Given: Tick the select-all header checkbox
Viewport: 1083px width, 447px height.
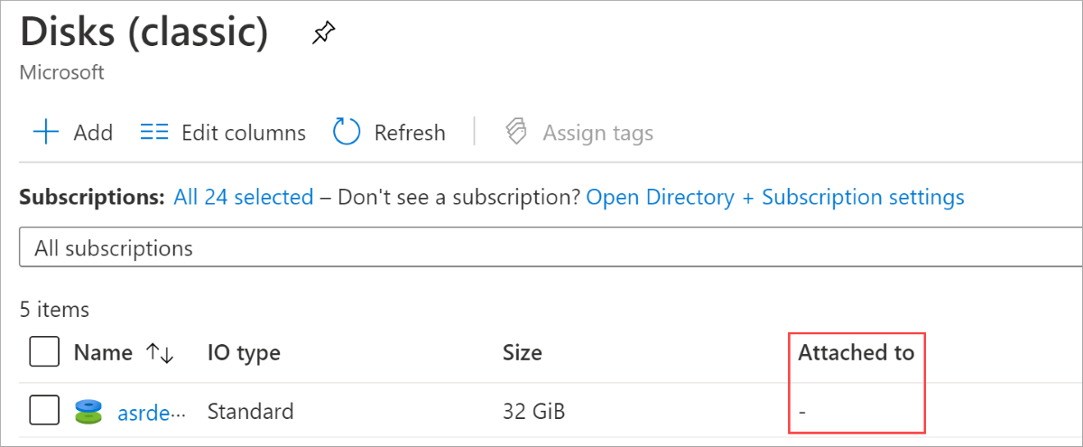Looking at the screenshot, I should [x=44, y=352].
